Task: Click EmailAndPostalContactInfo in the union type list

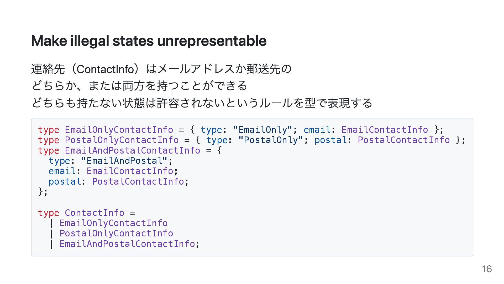Action: pyautogui.click(x=127, y=244)
